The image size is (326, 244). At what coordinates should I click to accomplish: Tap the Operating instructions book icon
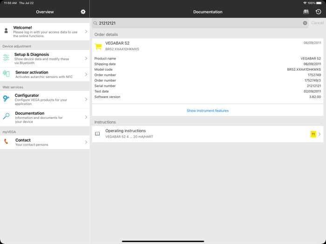(x=97, y=134)
